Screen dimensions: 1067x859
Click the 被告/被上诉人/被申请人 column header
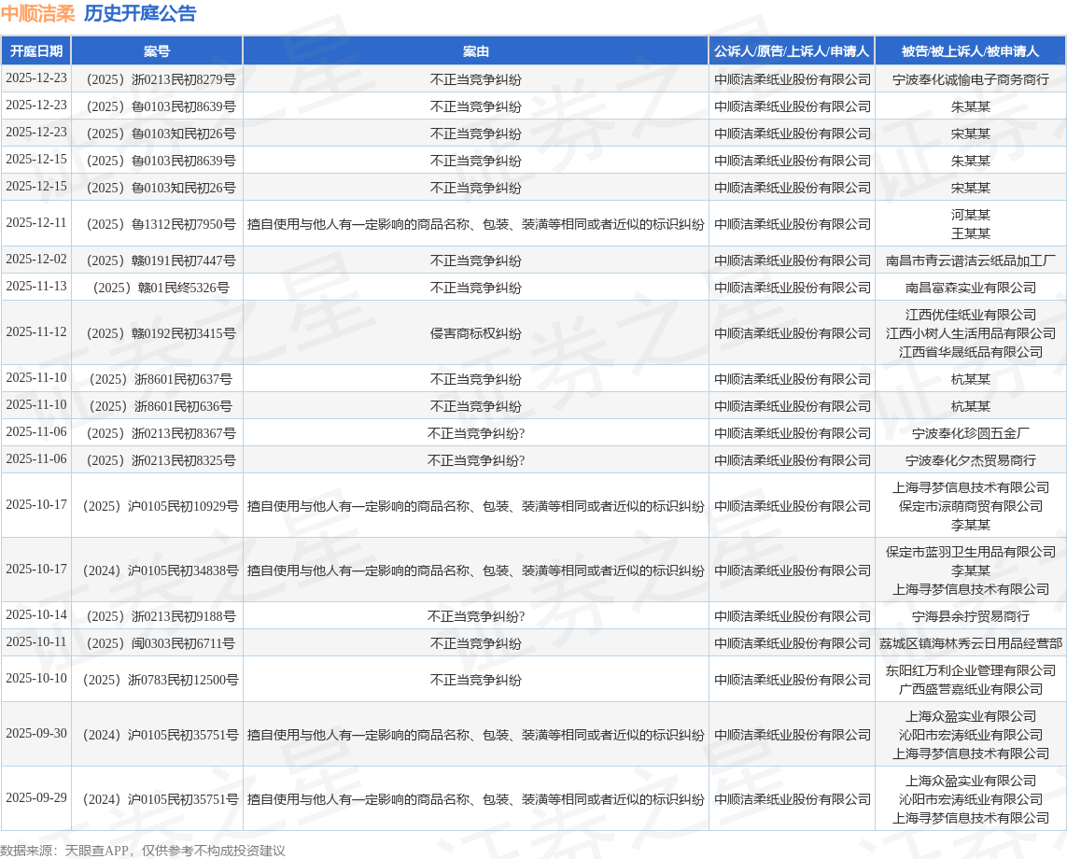[970, 51]
